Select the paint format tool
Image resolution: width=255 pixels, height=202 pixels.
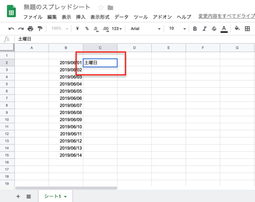click(x=40, y=29)
